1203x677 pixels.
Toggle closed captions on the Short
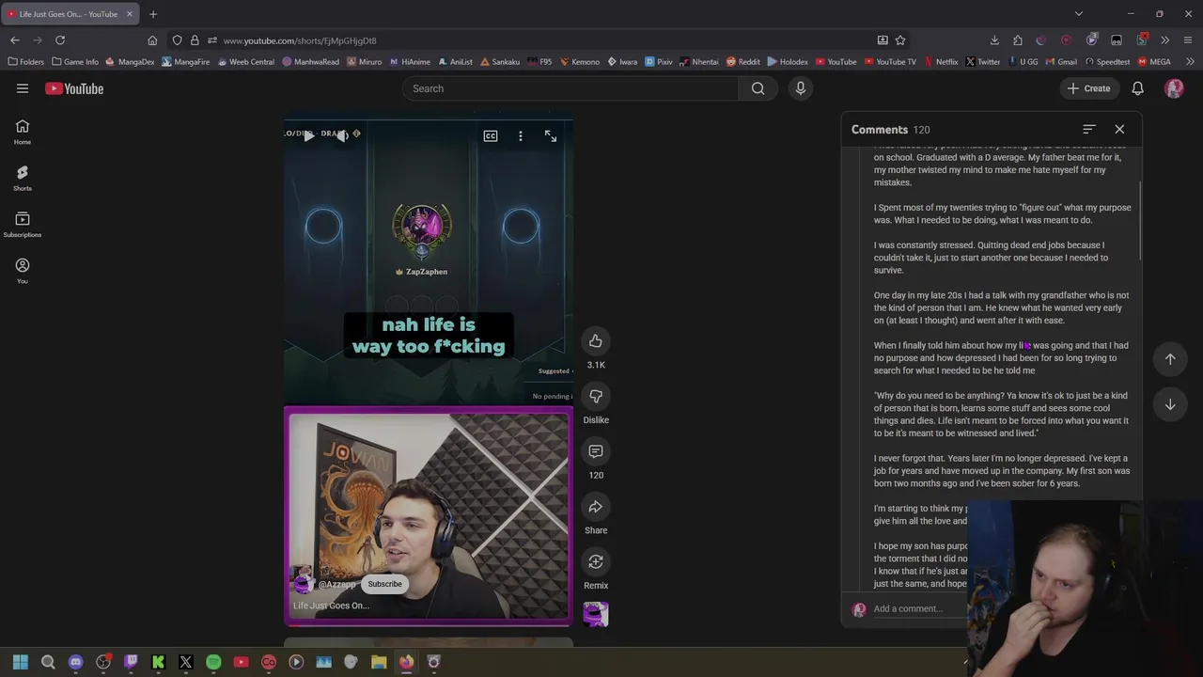491,136
